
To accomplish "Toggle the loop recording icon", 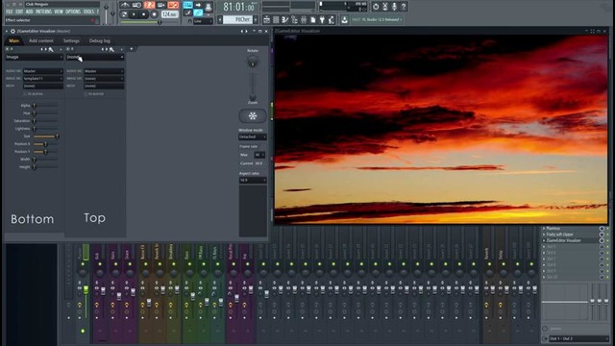I will (x=173, y=5).
